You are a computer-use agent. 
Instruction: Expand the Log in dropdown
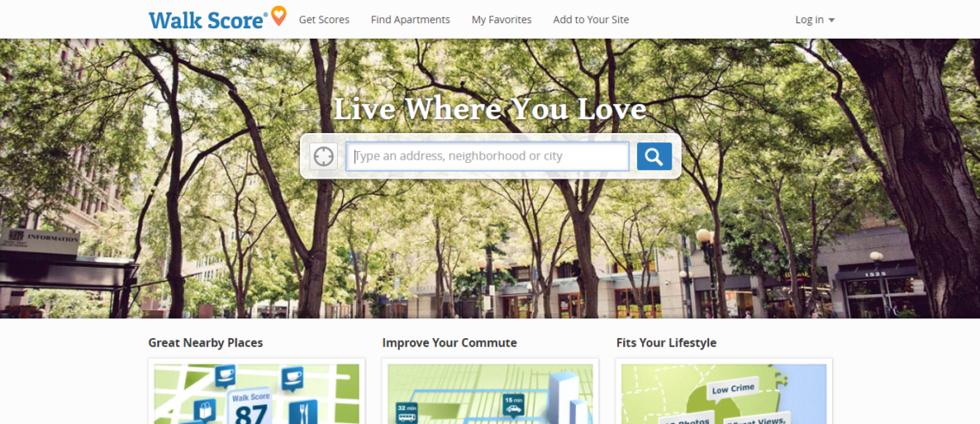coord(815,20)
